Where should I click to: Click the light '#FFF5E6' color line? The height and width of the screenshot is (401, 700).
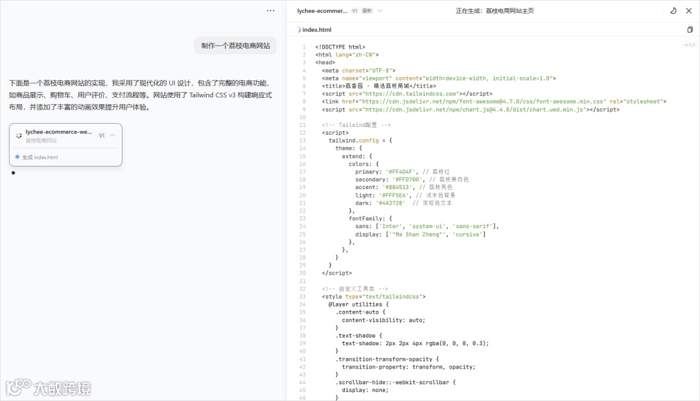405,196
